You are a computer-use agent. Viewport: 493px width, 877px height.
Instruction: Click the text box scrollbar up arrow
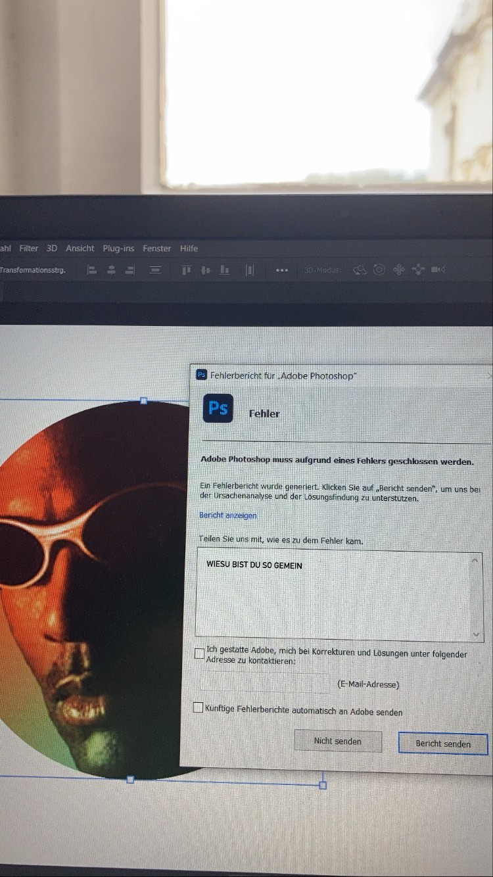476,560
